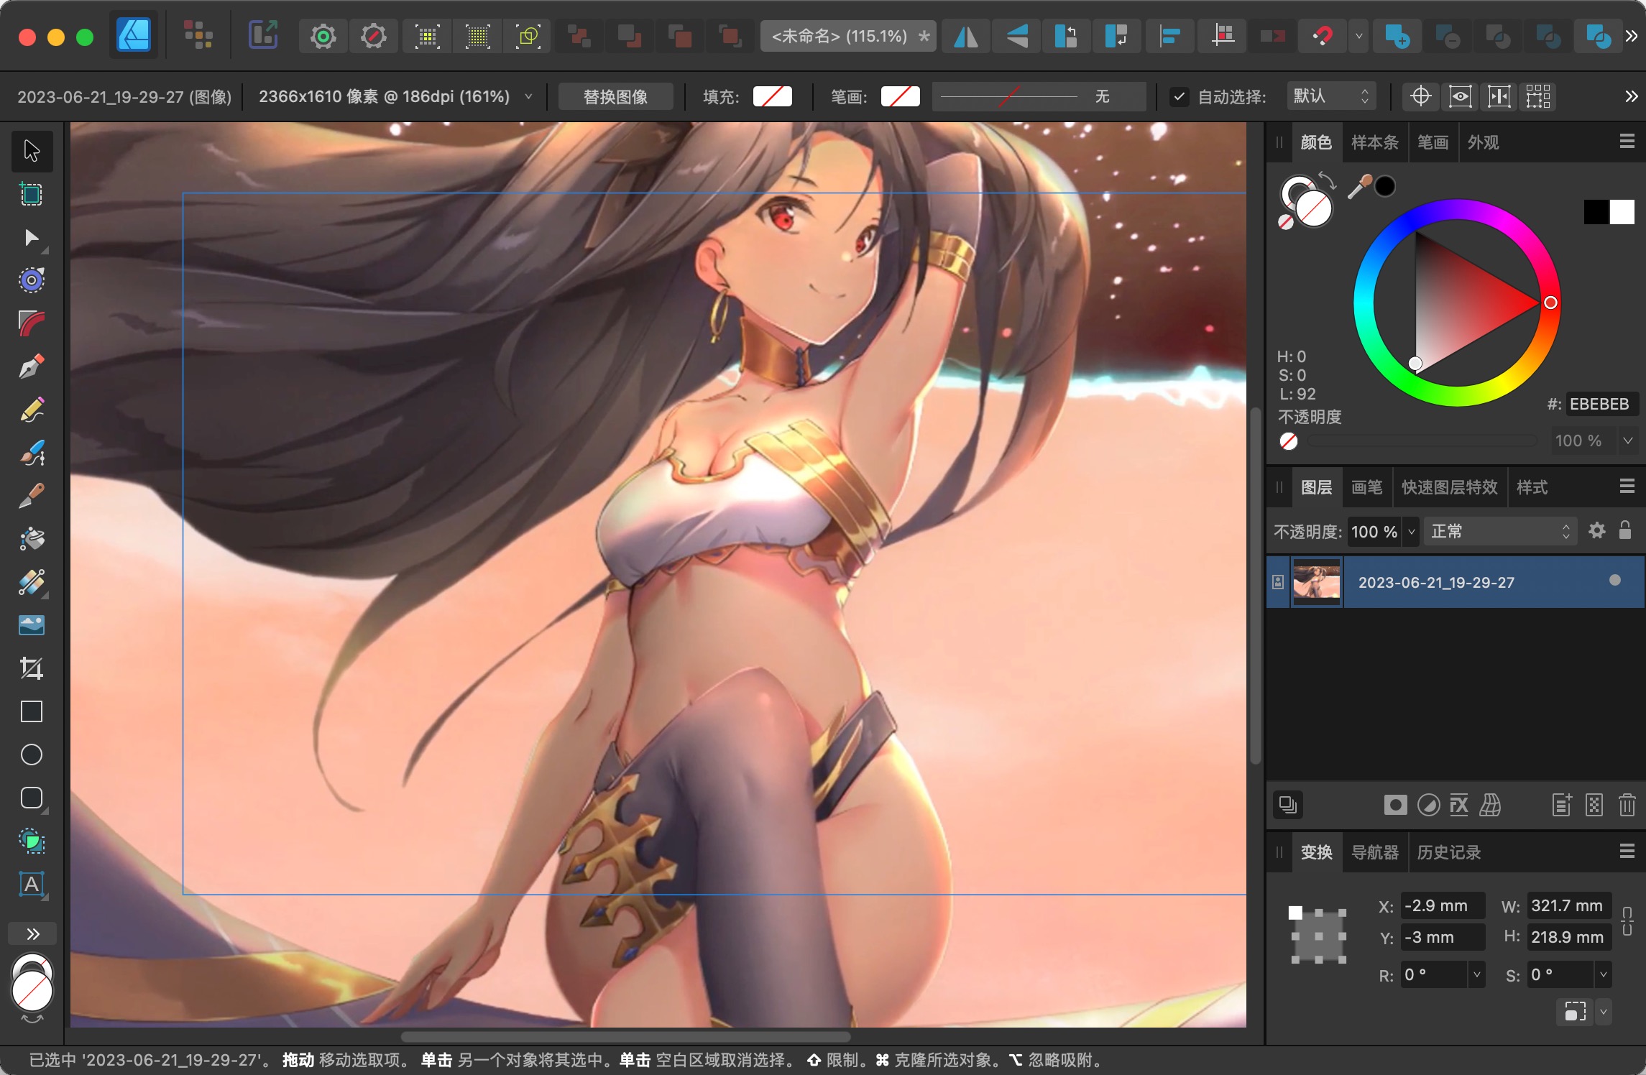Select the Move tool arrow

32,151
